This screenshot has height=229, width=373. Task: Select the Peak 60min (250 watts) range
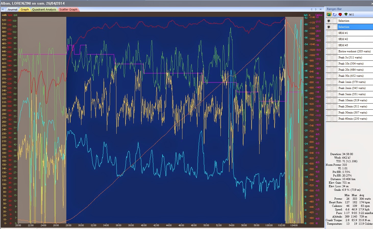pos(355,119)
